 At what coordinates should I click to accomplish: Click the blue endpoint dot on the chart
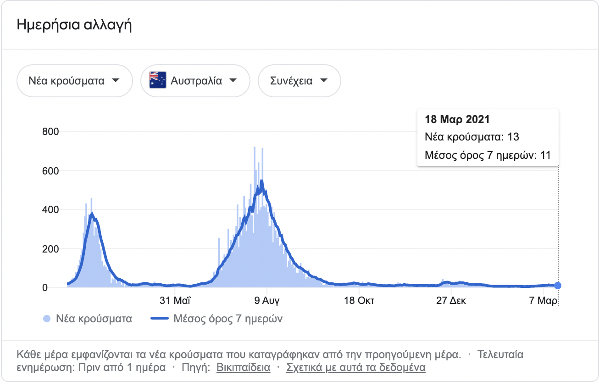[558, 286]
